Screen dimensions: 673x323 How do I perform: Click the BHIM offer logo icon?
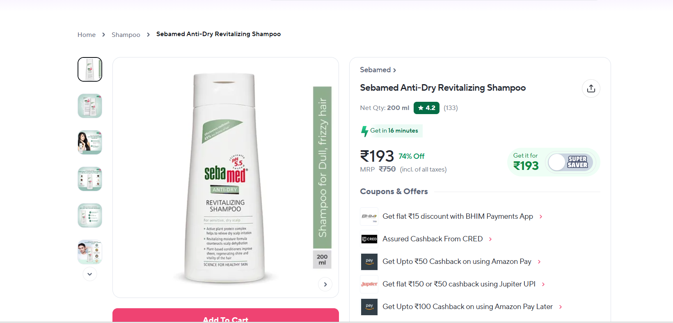coord(369,216)
